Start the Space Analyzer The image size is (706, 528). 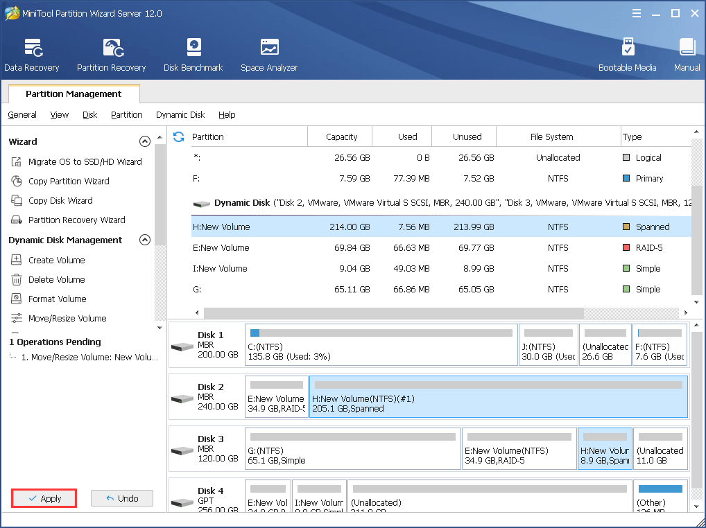tap(269, 55)
